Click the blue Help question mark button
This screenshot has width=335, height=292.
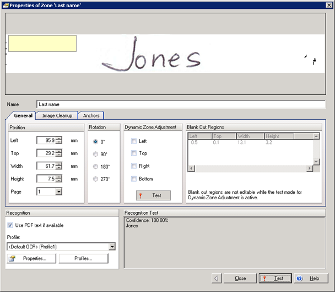299,278
